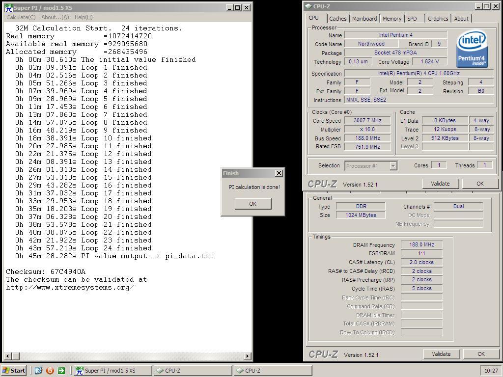
Task: Click the Core Speed value 3007.7 MHz
Action: pos(367,121)
